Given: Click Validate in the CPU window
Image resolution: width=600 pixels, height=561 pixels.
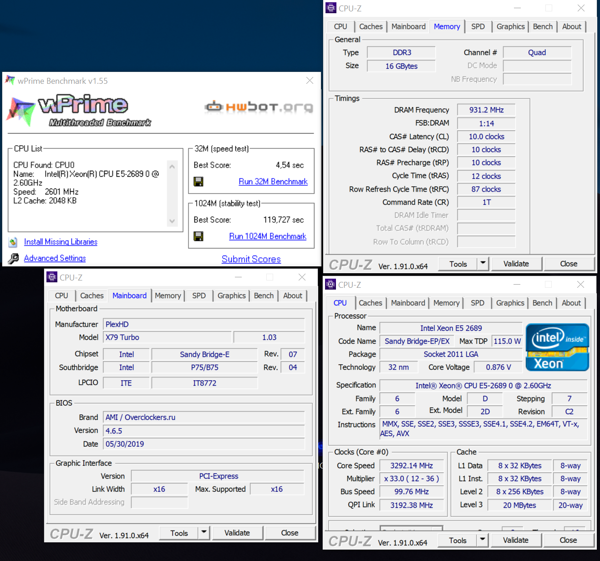Looking at the screenshot, I should point(516,540).
